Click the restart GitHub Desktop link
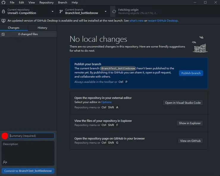Viewport: 220px width, 176px height. pos(163,21)
